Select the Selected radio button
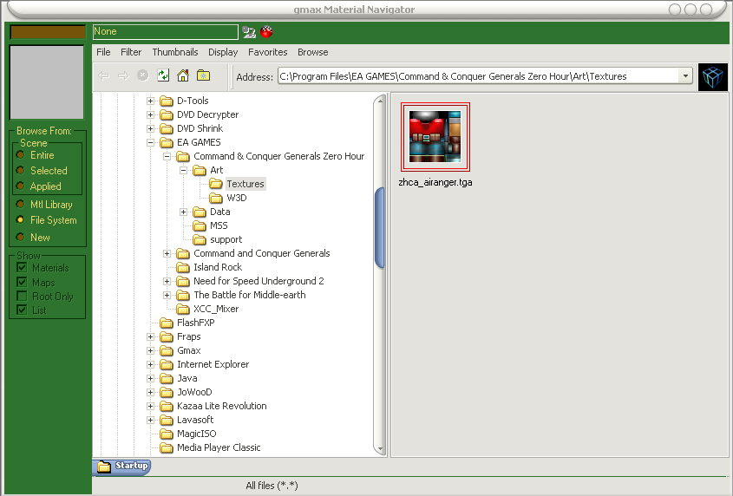This screenshot has width=733, height=496. (x=20, y=170)
